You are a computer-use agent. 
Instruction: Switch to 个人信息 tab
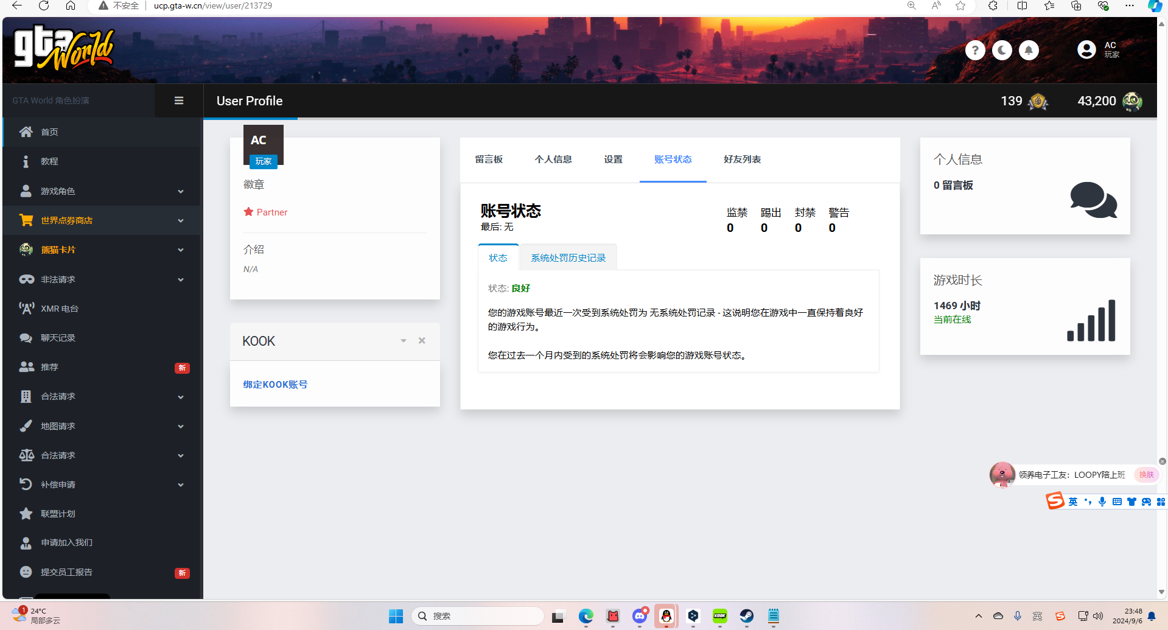click(x=553, y=159)
